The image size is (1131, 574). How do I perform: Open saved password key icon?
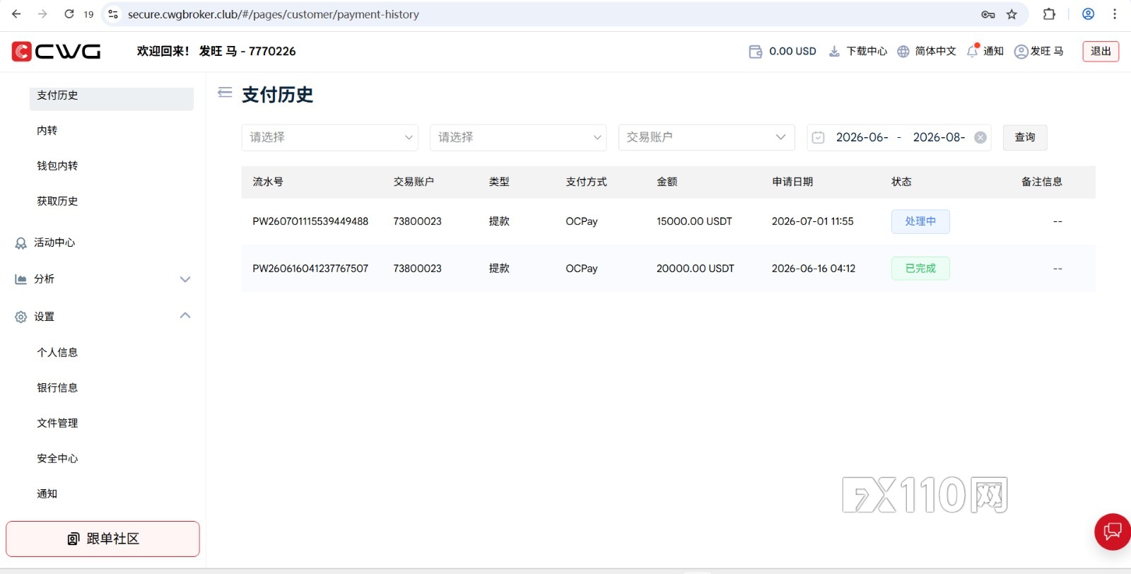[988, 14]
